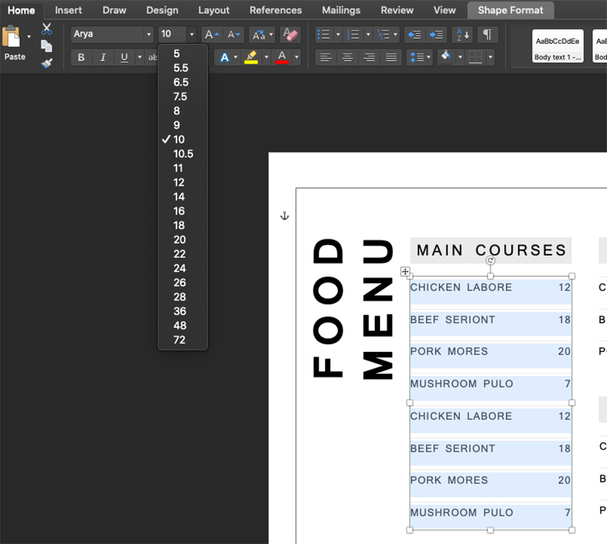Select the Body text 1 style
This screenshot has height=544, width=607.
coord(557,46)
